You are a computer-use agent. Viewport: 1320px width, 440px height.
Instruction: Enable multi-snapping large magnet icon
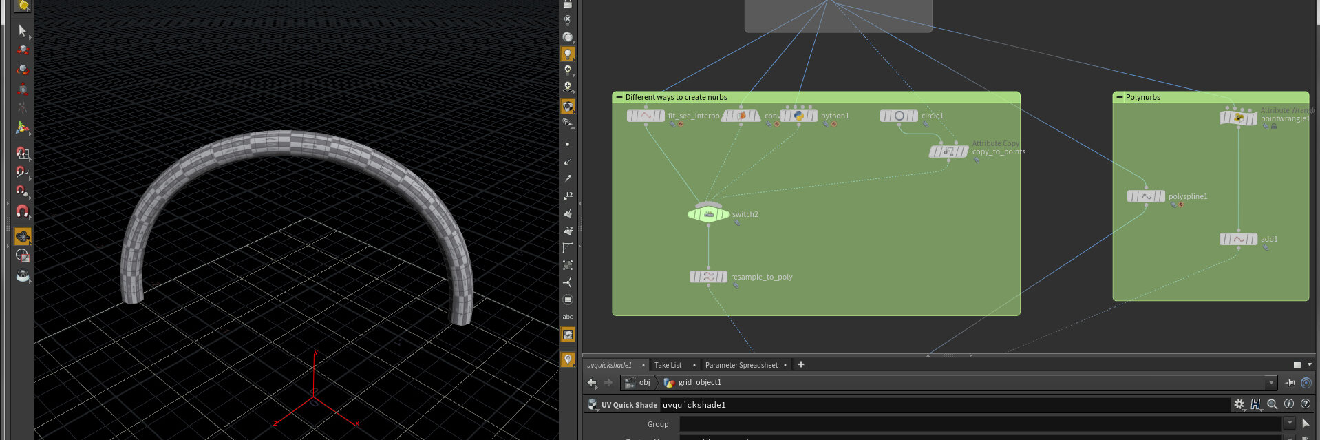click(22, 211)
